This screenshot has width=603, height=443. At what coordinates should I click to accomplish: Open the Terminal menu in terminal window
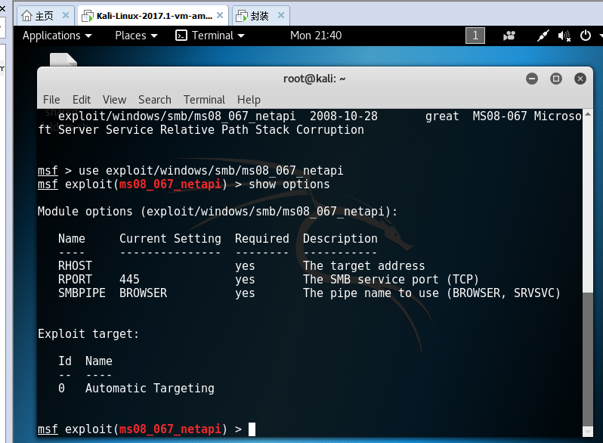click(x=204, y=100)
